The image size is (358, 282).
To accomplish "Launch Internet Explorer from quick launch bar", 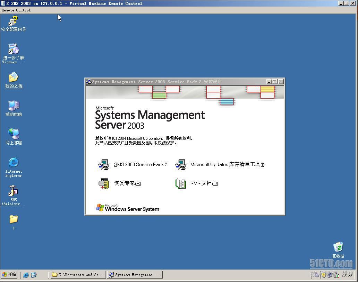I will coord(26,275).
